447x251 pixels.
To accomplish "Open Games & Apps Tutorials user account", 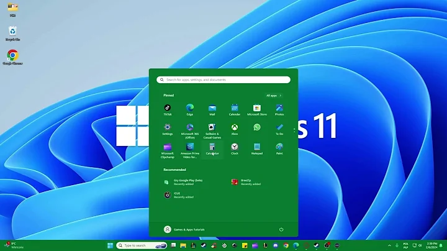I will (184, 229).
